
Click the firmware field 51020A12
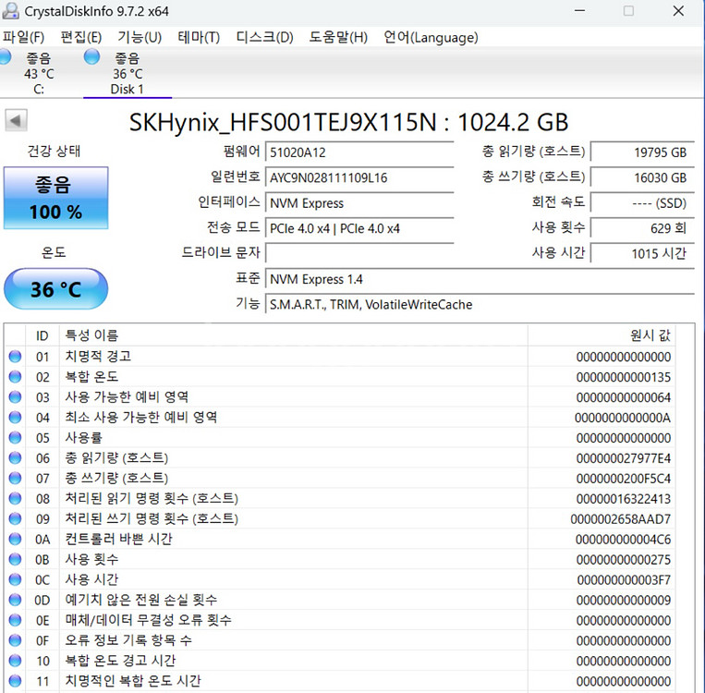click(359, 152)
